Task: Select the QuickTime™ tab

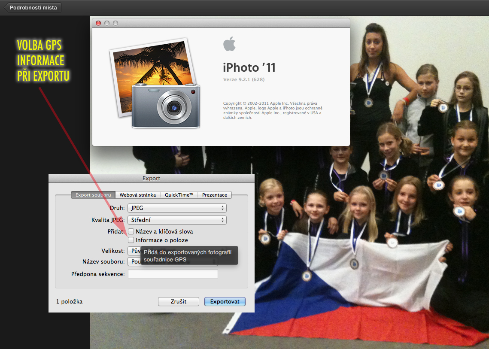Action: pyautogui.click(x=179, y=194)
